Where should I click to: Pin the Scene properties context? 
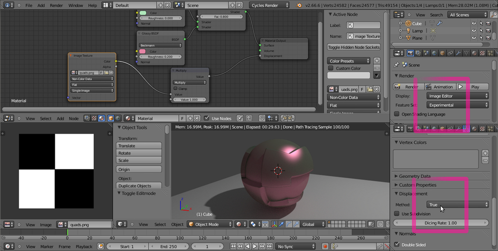click(x=396, y=65)
